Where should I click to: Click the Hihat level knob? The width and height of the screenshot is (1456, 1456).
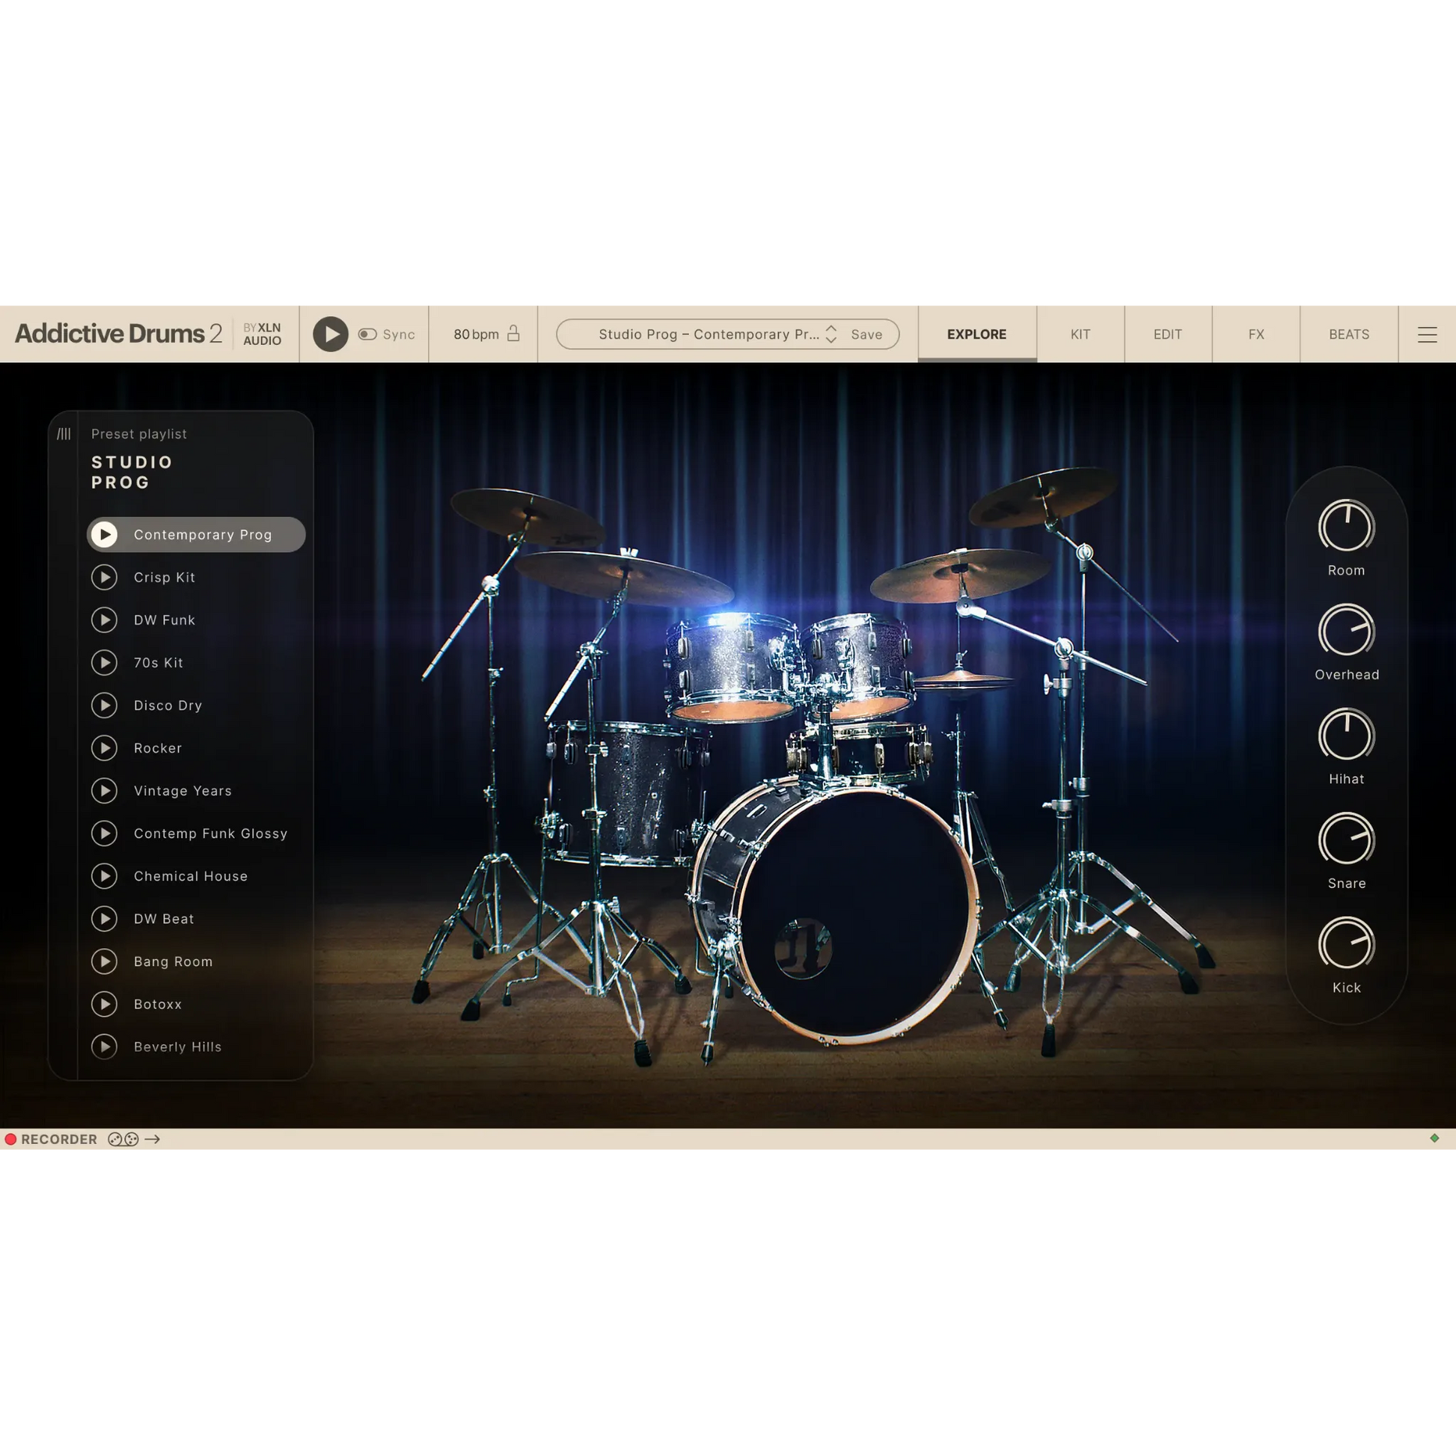click(x=1346, y=735)
